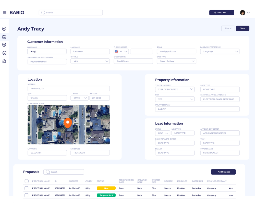
Task: Open the user profile sidebar icon
Action: [x=4, y=53]
